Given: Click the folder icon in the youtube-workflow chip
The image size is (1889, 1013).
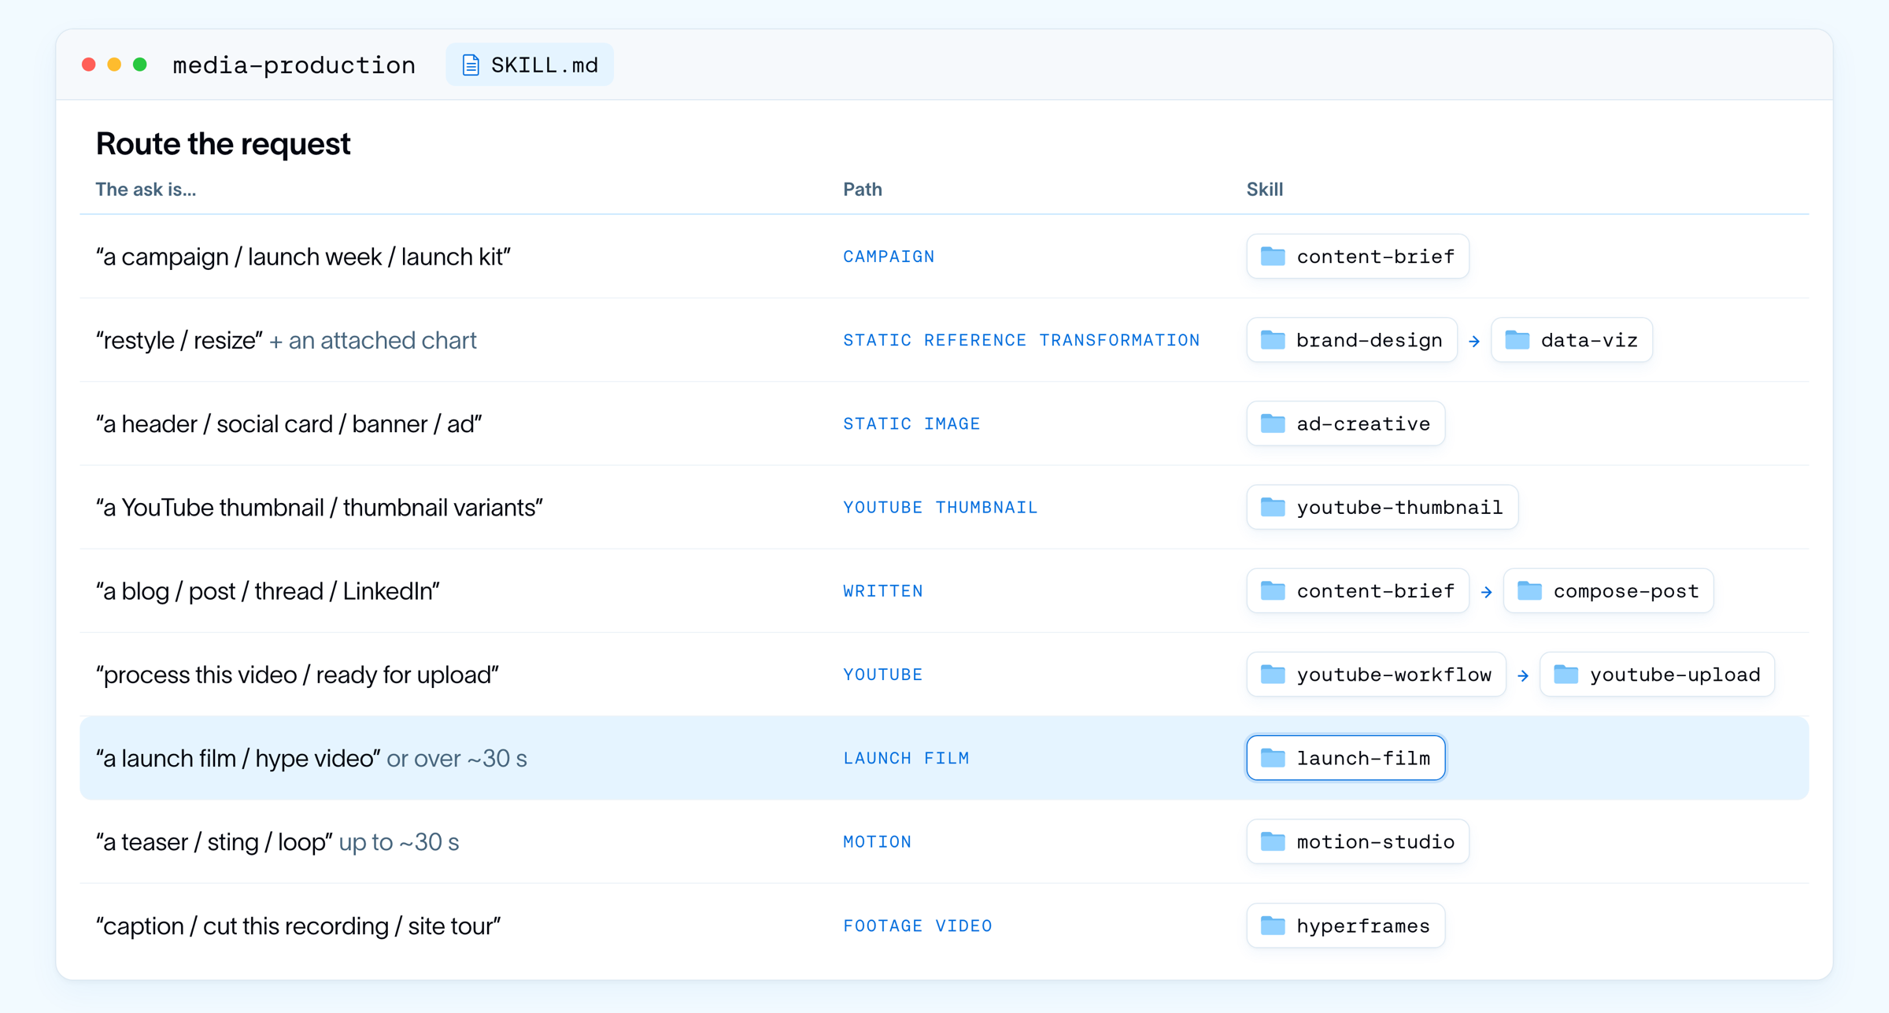Looking at the screenshot, I should [x=1273, y=675].
